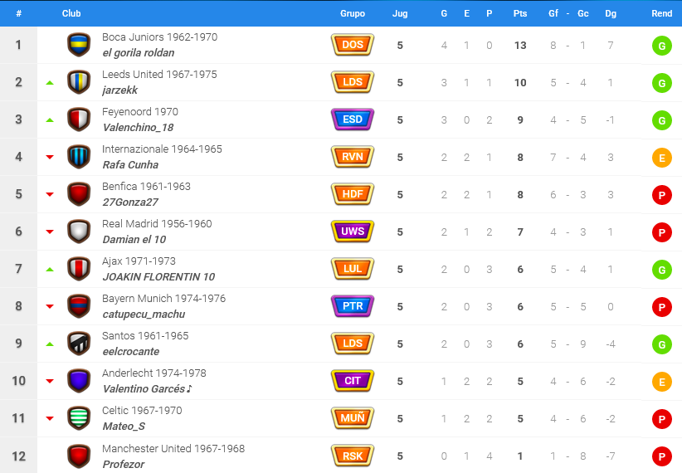Click the Anderlecht purple shield crest
The width and height of the screenshot is (682, 473).
point(79,381)
